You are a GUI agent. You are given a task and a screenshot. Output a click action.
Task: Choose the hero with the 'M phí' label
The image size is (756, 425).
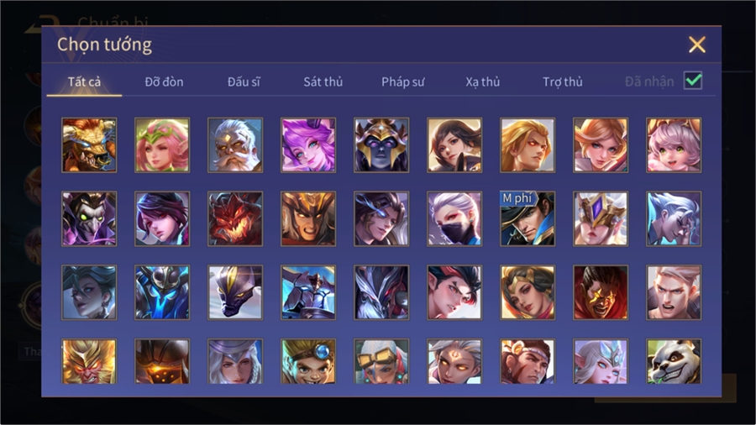528,218
